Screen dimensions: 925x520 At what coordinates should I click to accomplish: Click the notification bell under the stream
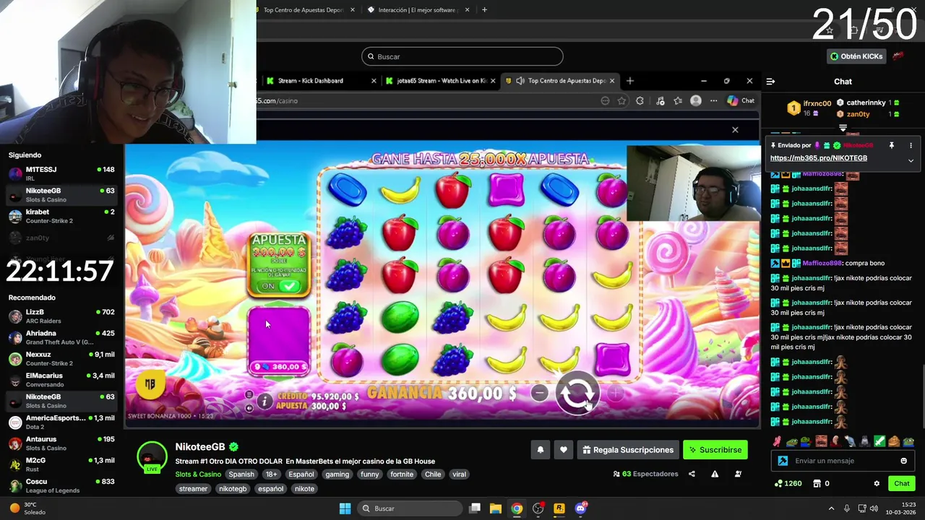point(540,450)
